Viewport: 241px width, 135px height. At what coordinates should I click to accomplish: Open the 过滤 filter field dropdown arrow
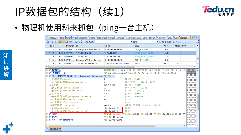[x=131, y=42]
